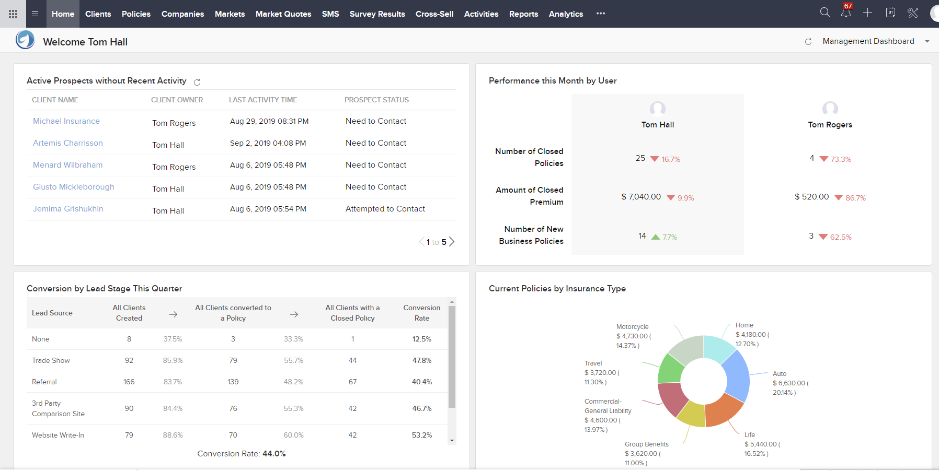Create a new record with the plus icon
The width and height of the screenshot is (939, 471).
[x=868, y=13]
